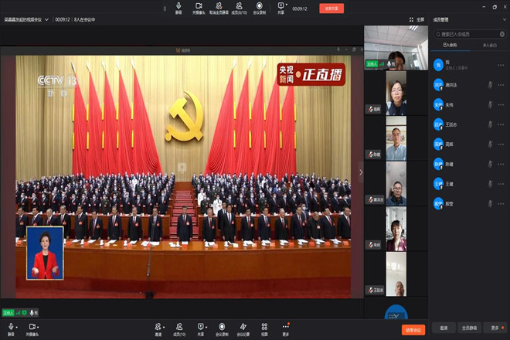The width and height of the screenshot is (510, 340).
Task: Select member 王廷志 in the list
Action: [x=469, y=124]
